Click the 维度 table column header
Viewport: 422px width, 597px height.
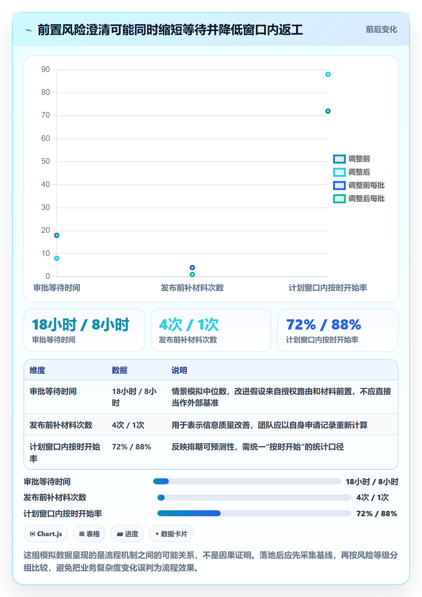coord(37,370)
